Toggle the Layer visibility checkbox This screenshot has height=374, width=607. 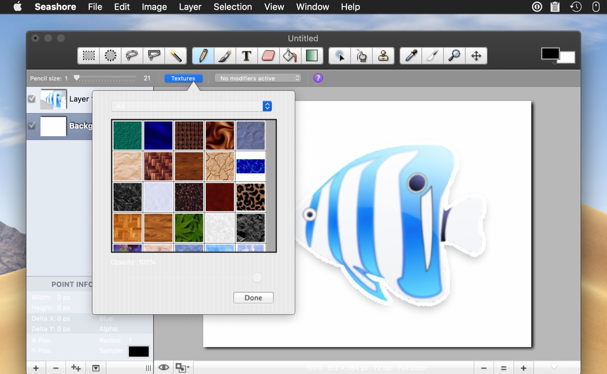(x=32, y=99)
